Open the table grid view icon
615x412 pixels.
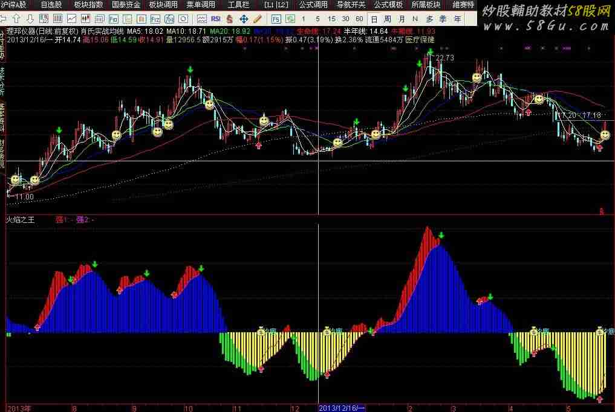coord(57,18)
